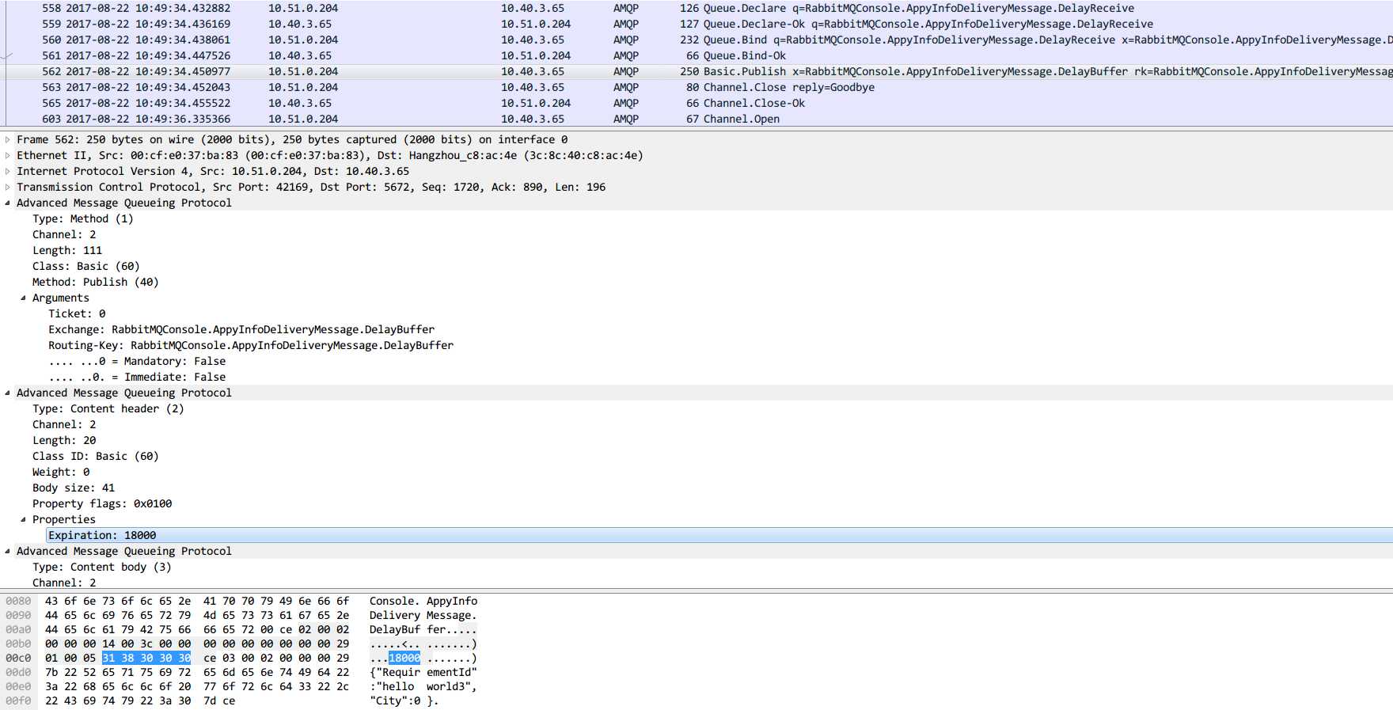Select the Body size: 41 field

click(x=74, y=488)
